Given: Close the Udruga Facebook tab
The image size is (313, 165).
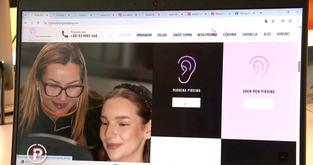Looking at the screenshot, I should click(254, 13).
